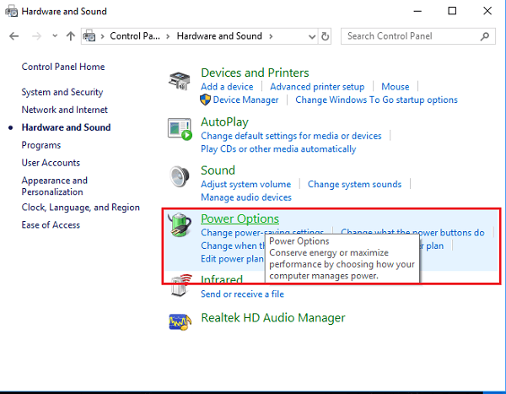Open Control Panel Home link
Image resolution: width=506 pixels, height=394 pixels.
pos(63,67)
